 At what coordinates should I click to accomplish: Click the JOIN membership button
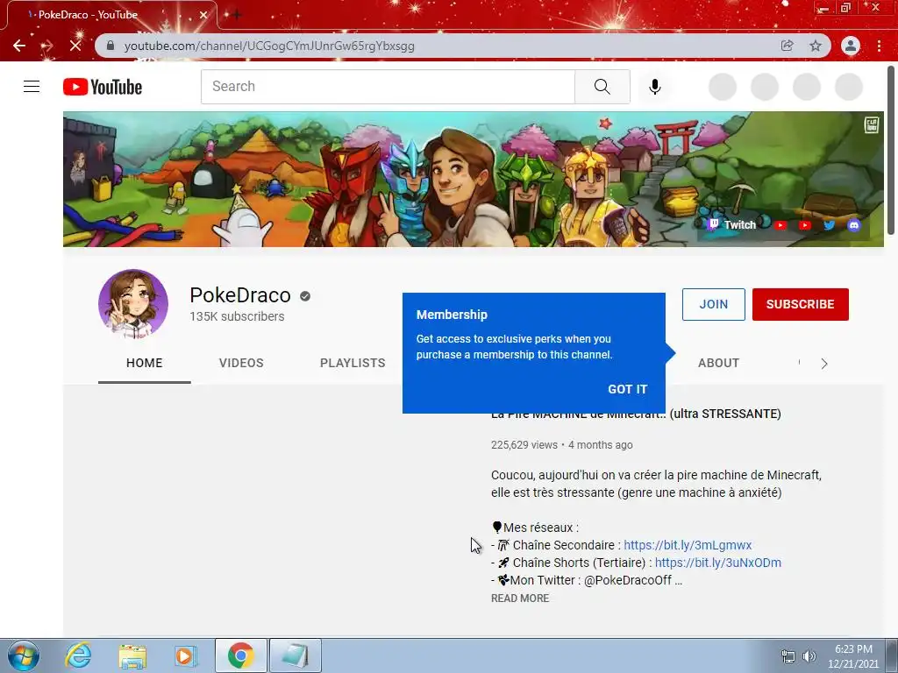coord(714,304)
